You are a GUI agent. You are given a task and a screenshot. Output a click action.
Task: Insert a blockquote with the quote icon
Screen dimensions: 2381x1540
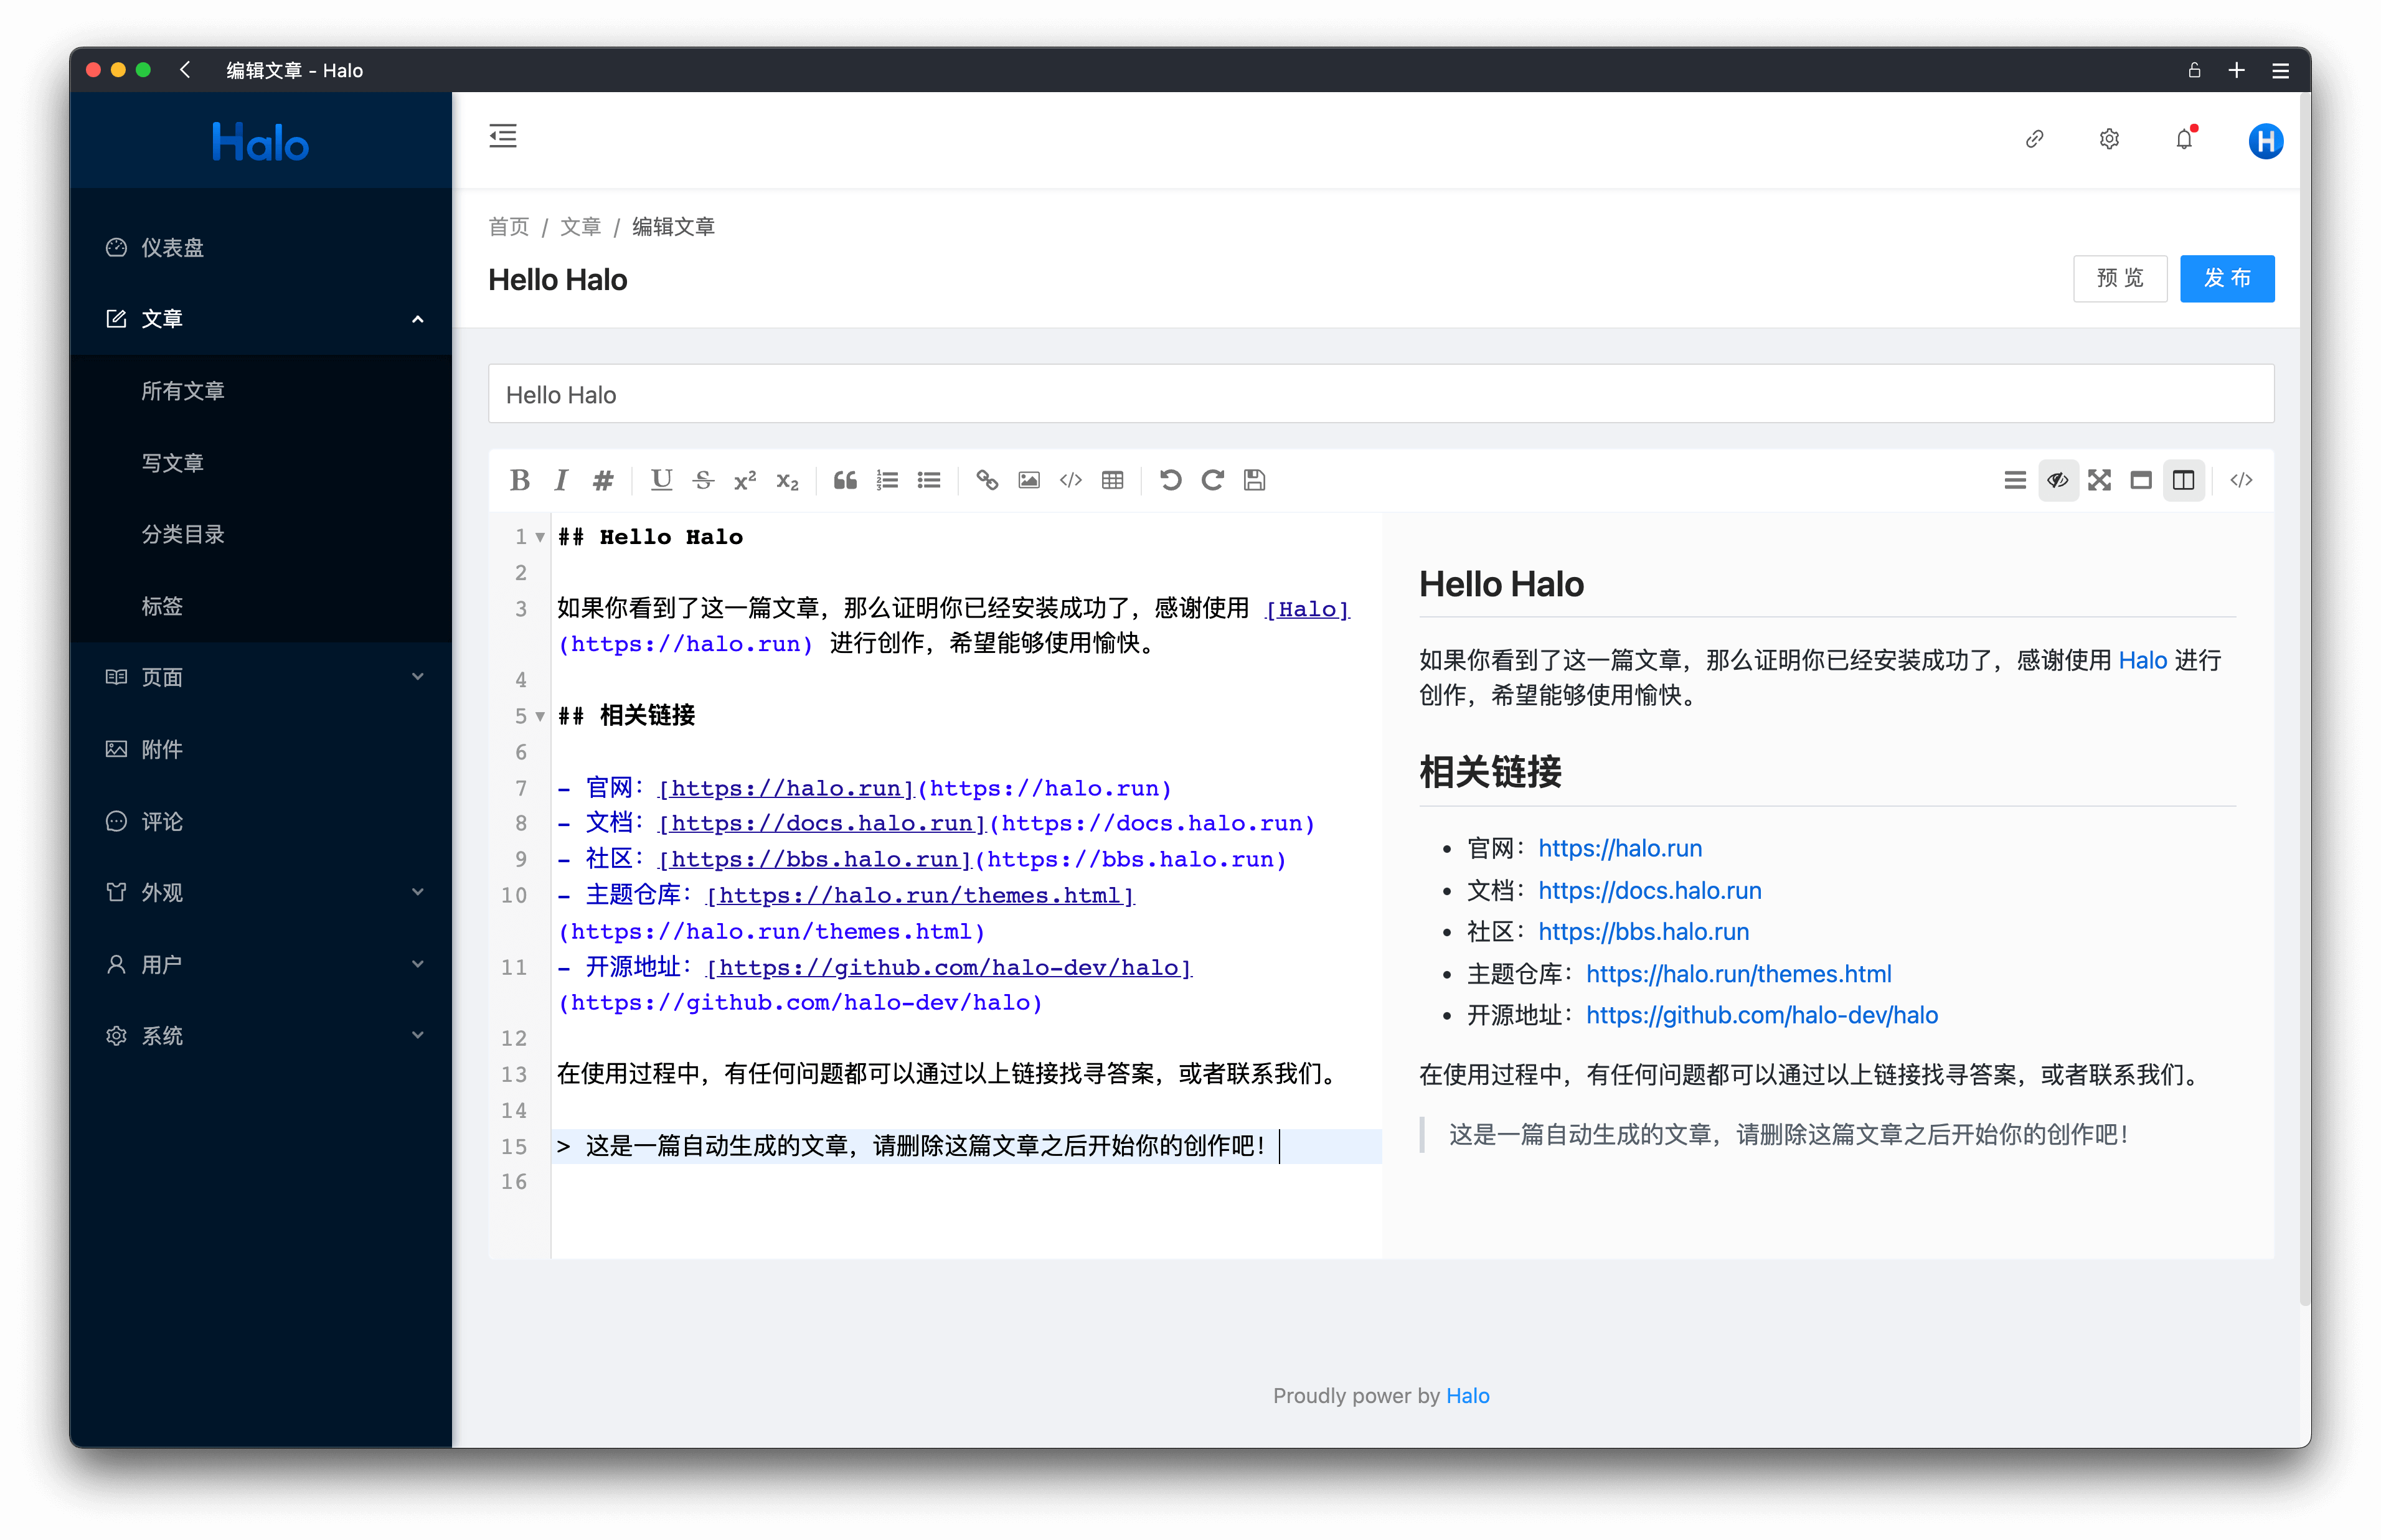click(845, 480)
